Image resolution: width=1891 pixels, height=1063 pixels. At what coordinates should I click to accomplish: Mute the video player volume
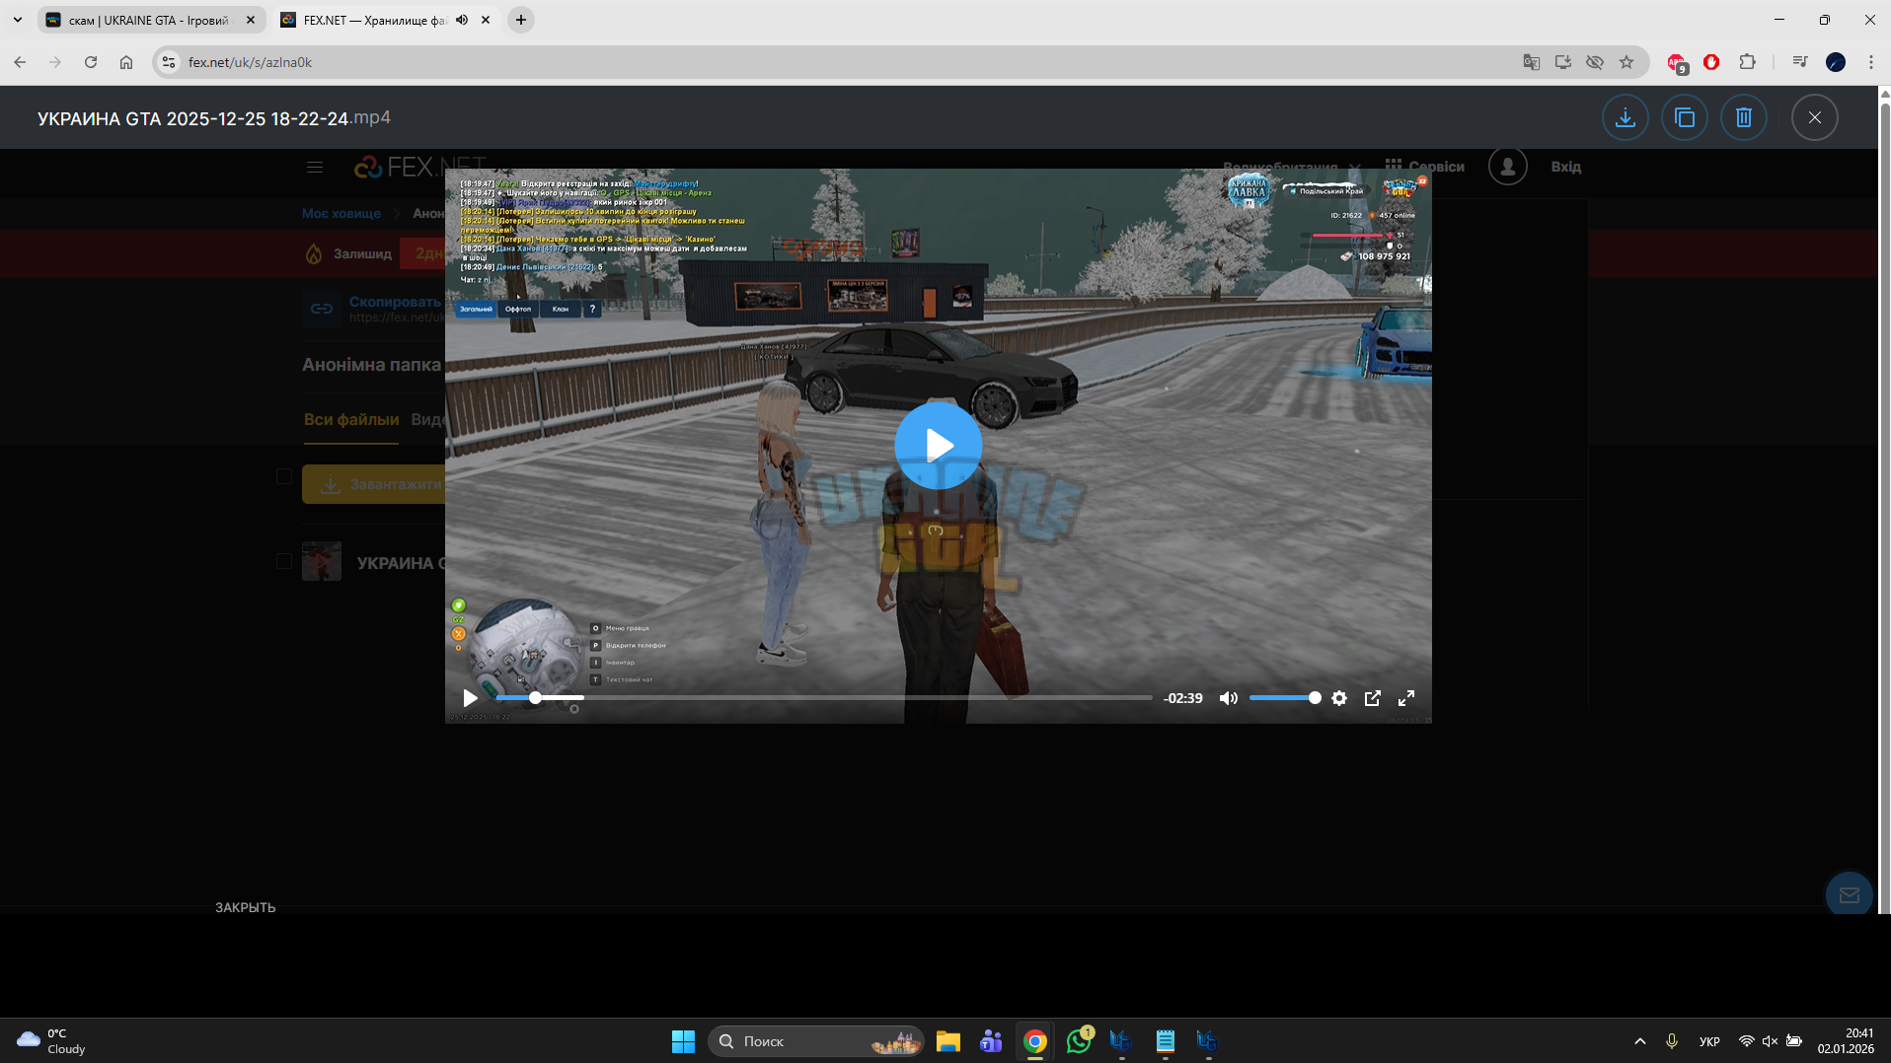click(x=1229, y=698)
